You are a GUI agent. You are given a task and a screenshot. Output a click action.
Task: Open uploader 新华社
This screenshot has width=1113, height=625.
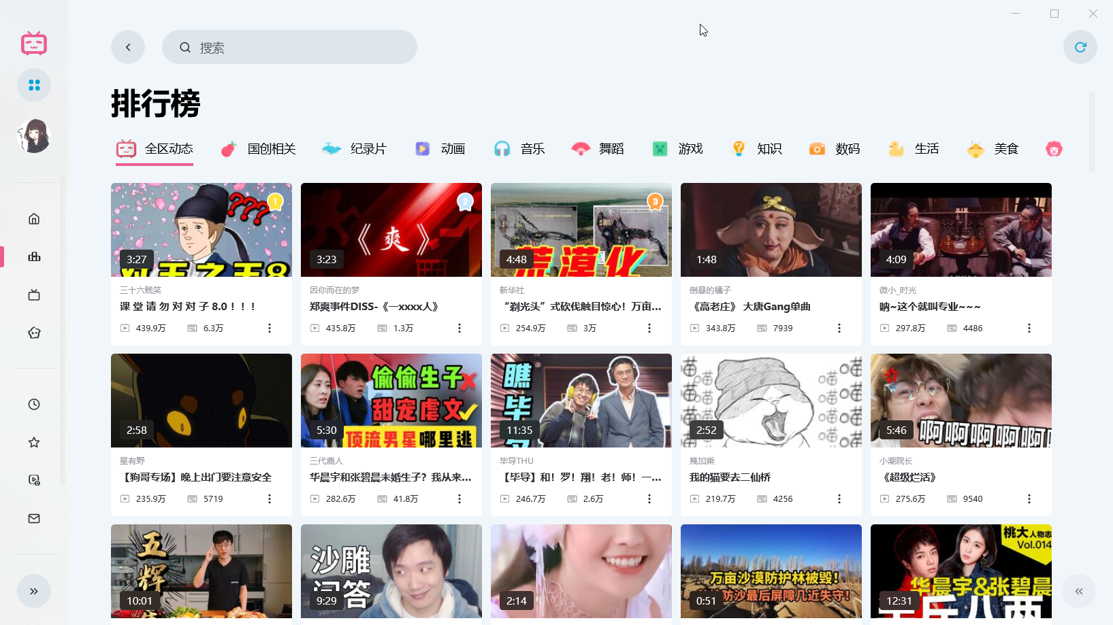(x=512, y=290)
